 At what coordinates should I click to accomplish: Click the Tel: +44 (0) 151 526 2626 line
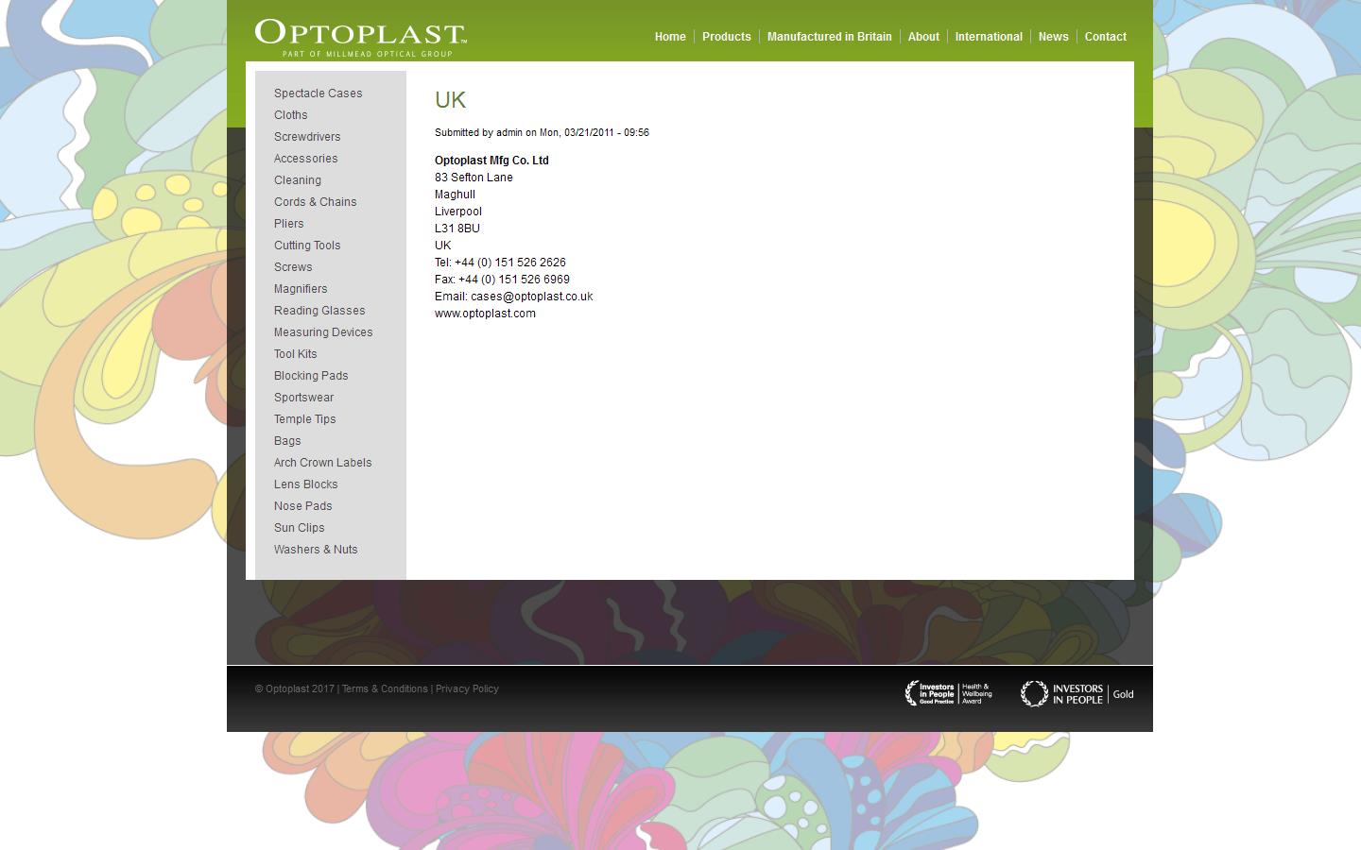pos(500,263)
